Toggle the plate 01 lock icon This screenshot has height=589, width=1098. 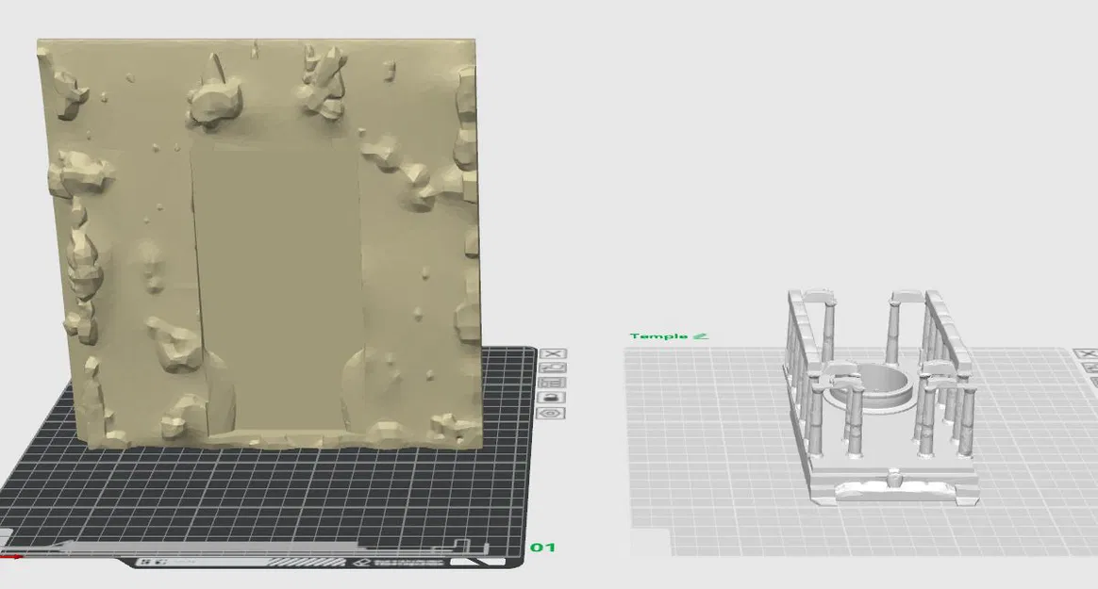click(552, 398)
